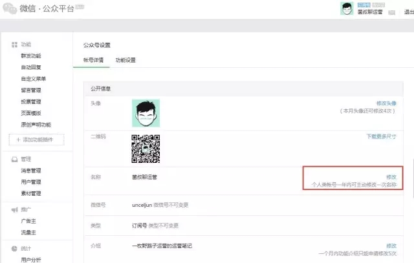This screenshot has width=414, height=263.
Task: Click the unceljun WeChat ID text
Action: (x=142, y=205)
